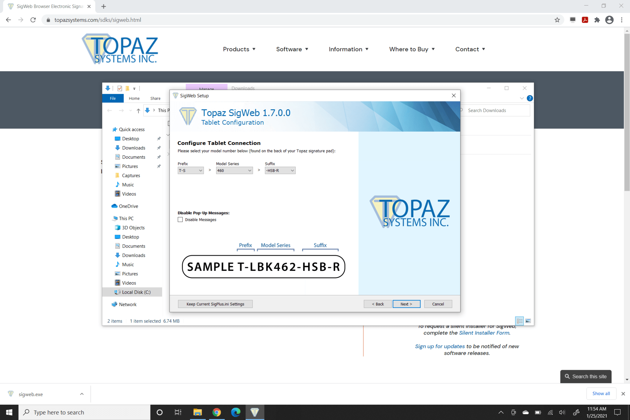This screenshot has height=420, width=630.
Task: Click inside the Search Downloads field
Action: [x=495, y=110]
